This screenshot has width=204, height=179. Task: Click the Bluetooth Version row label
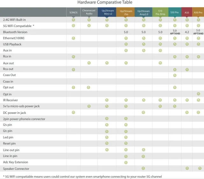[x=15, y=32]
